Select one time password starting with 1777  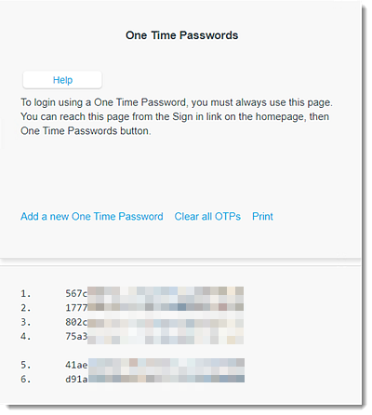pyautogui.click(x=154, y=307)
